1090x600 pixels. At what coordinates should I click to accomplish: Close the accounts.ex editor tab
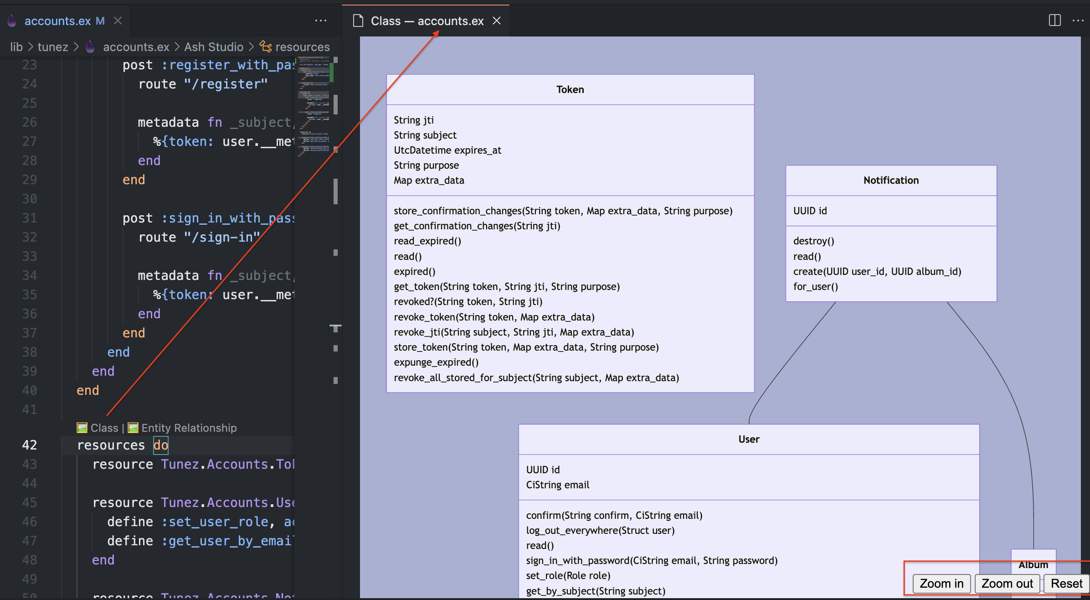click(118, 21)
